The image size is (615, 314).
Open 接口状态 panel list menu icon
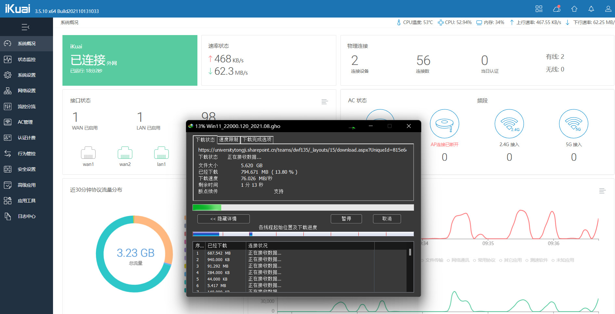tap(325, 102)
